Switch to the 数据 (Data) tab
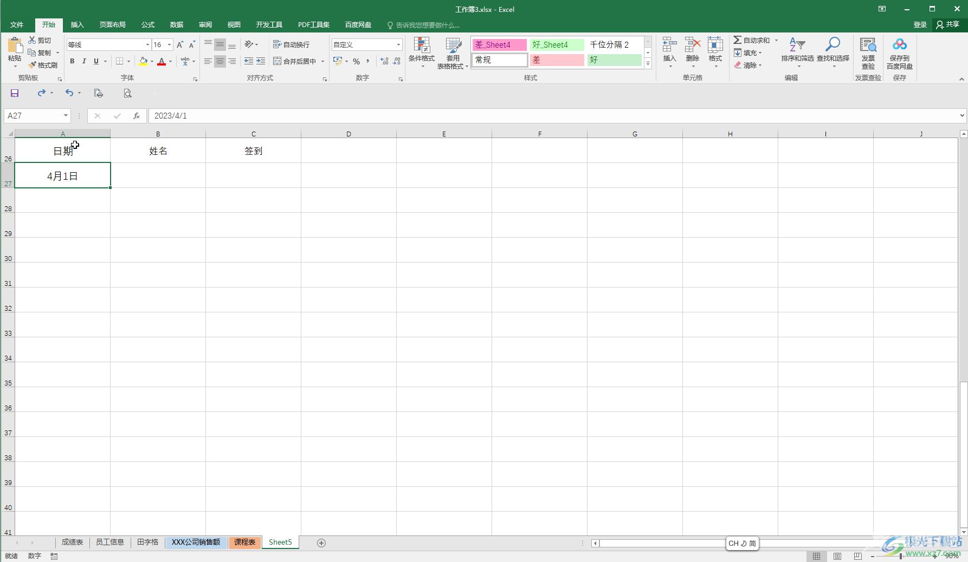The image size is (968, 562). pos(177,25)
